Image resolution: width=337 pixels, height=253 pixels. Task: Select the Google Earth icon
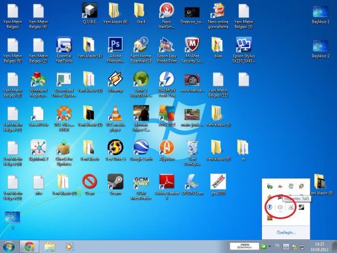[141, 150]
